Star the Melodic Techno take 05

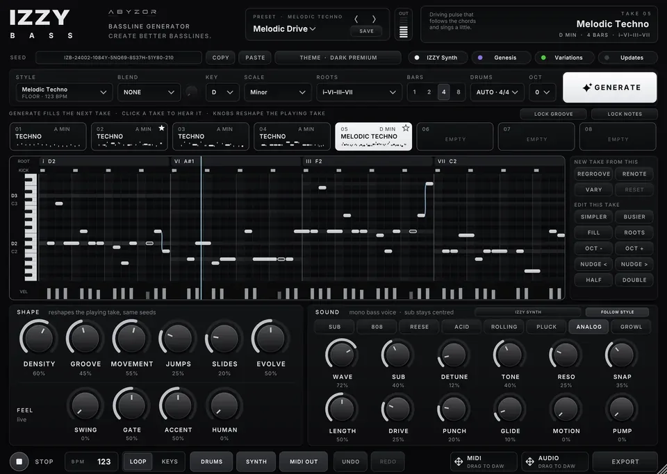click(x=406, y=128)
